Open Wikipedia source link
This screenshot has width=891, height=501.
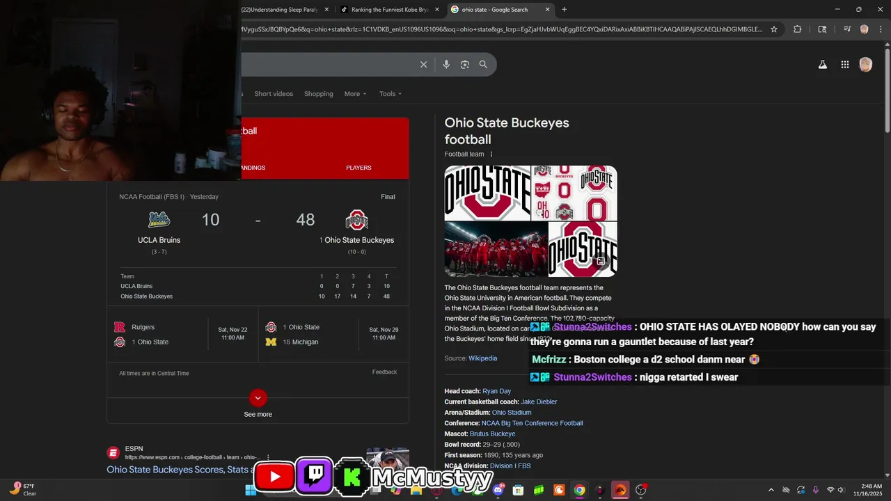(482, 358)
